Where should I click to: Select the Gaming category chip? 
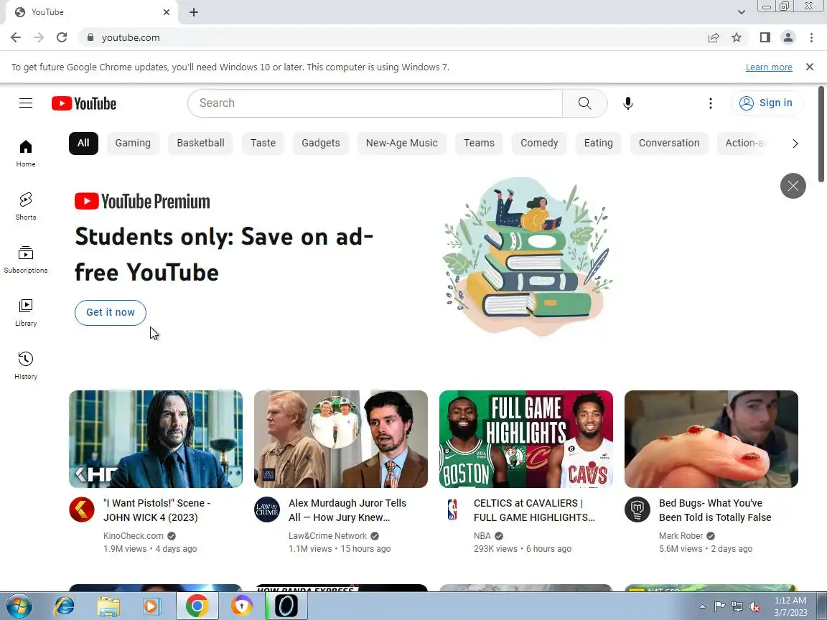click(x=133, y=144)
